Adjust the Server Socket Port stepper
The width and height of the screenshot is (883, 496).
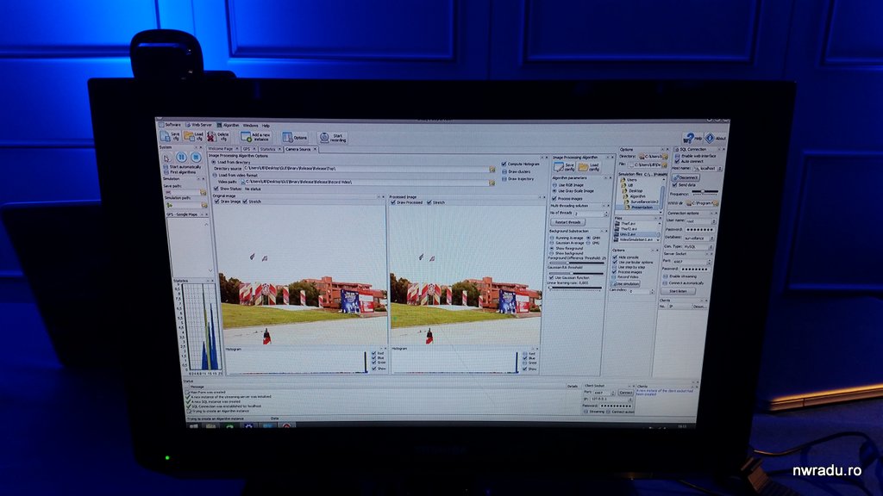(709, 262)
